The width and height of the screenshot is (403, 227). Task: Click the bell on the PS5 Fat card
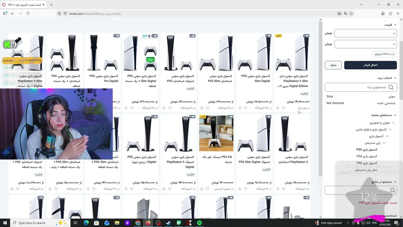[x=202, y=189]
